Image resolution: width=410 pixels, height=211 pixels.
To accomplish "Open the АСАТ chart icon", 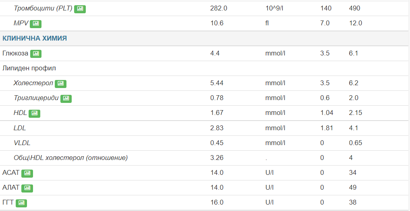I will point(27,173).
